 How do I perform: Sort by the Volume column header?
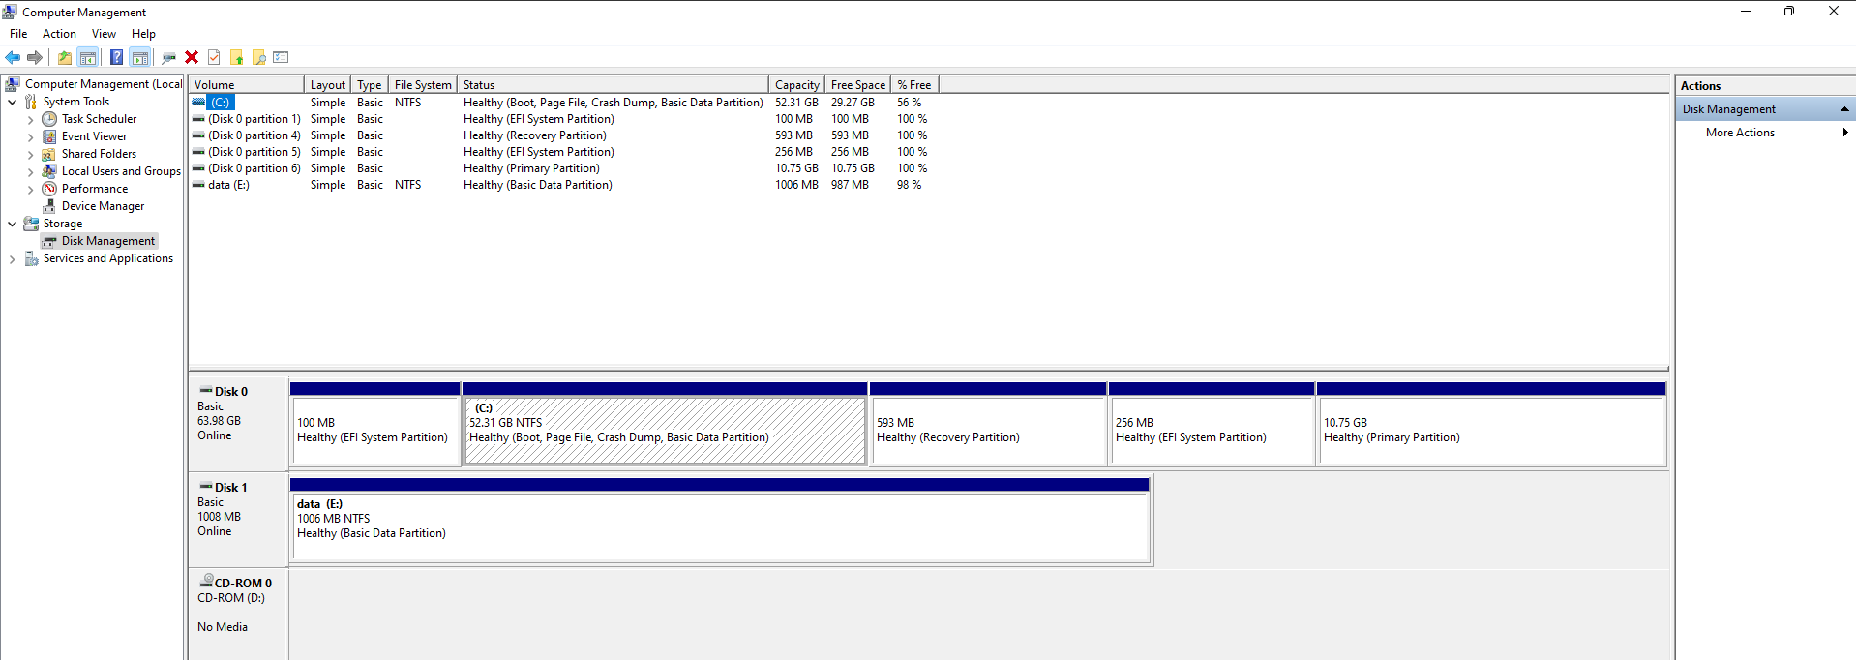[247, 85]
